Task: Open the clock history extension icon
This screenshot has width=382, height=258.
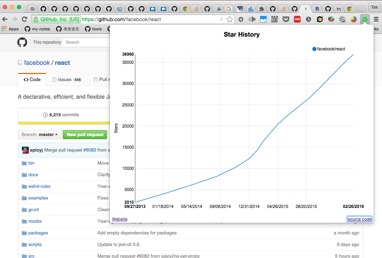Action: click(308, 19)
